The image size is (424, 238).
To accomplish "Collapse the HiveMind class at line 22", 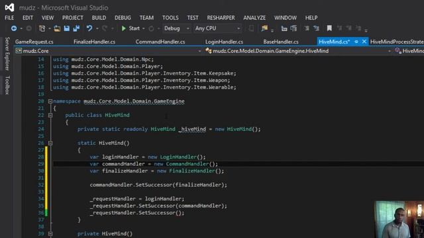I will tap(50, 115).
